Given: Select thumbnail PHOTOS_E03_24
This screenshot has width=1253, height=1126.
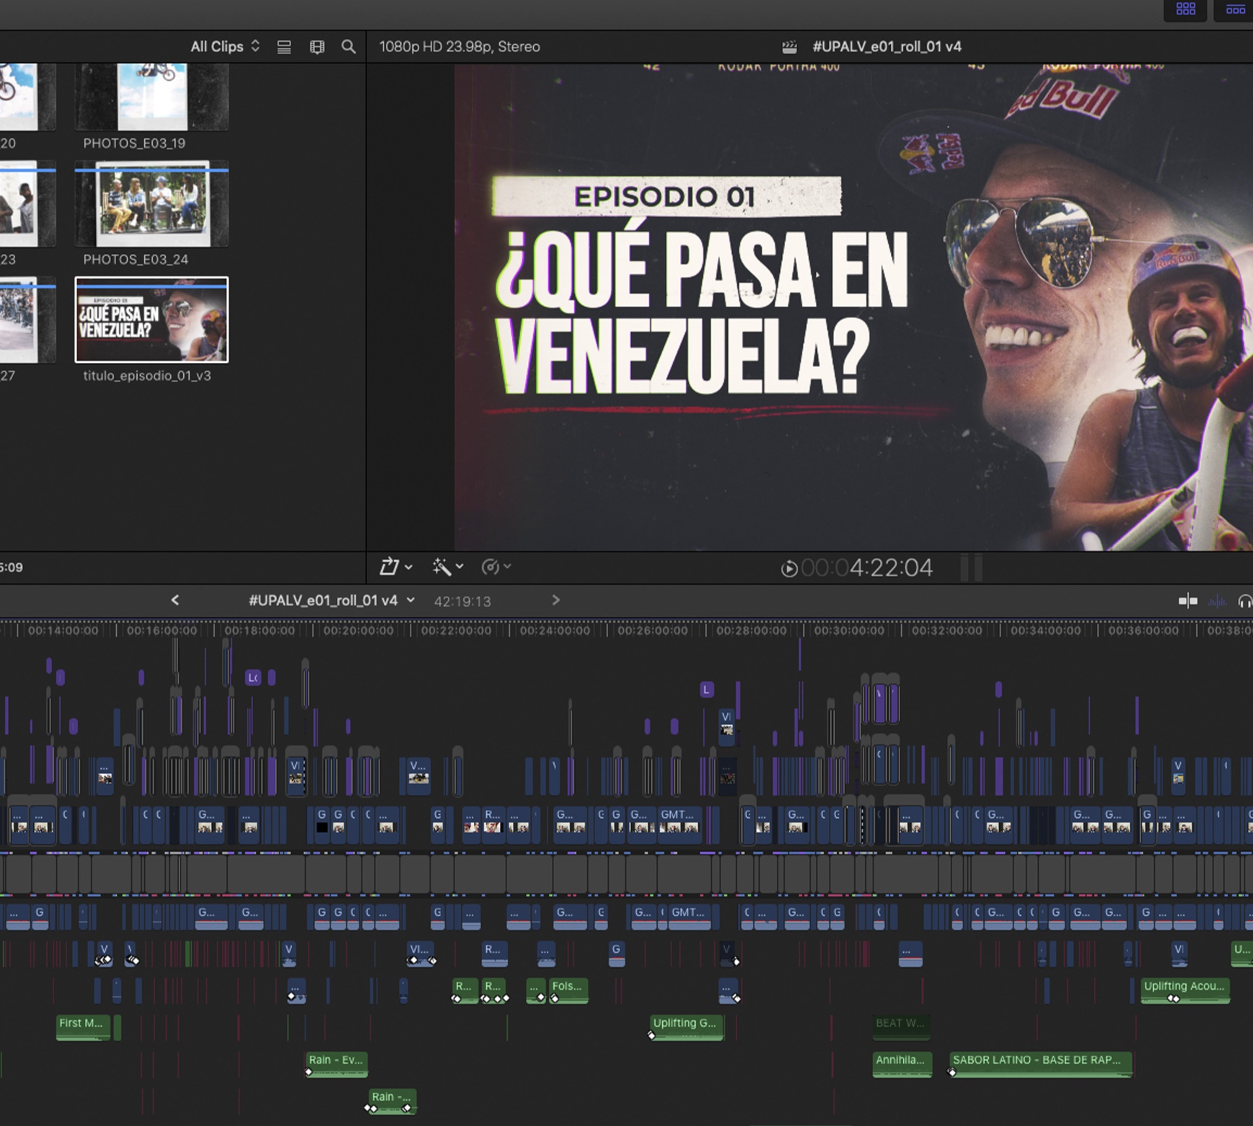Looking at the screenshot, I should (x=151, y=204).
